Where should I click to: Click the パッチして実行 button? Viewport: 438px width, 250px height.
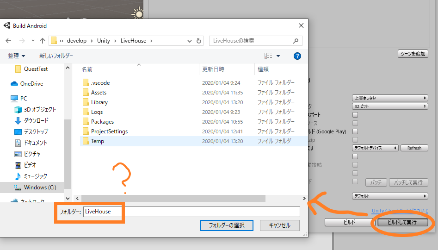408,182
